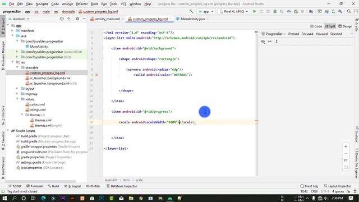359x202 pixels.
Task: Expand the mipmap folder
Action: pyautogui.click(x=17, y=94)
